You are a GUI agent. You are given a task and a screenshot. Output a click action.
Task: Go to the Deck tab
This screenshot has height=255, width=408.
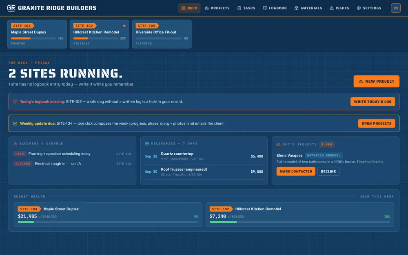[189, 8]
